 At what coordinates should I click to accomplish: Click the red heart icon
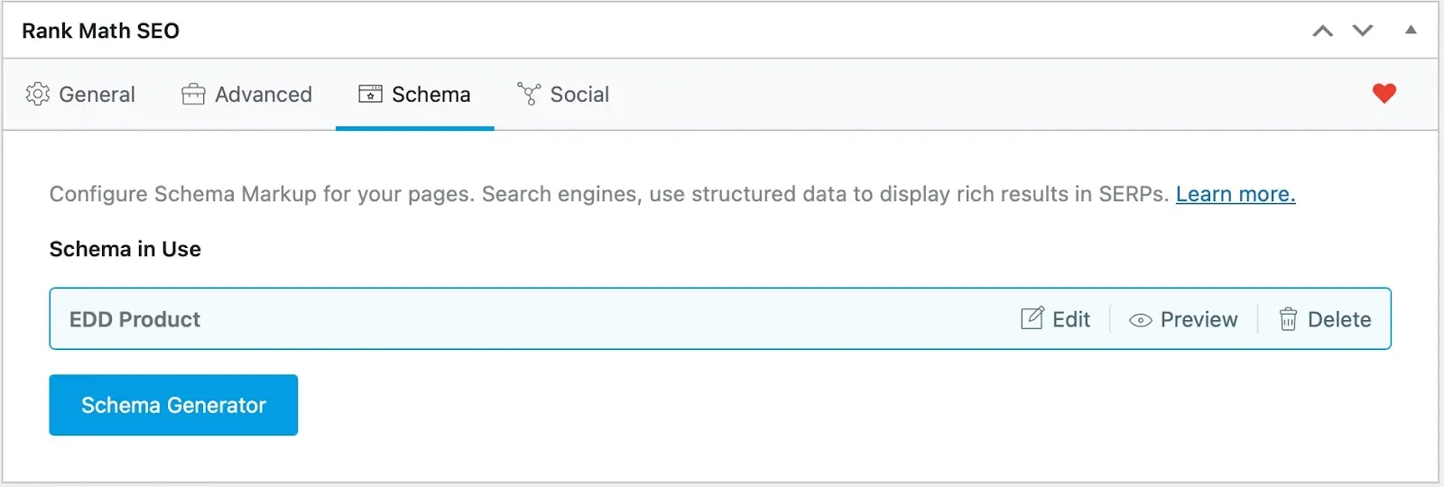pos(1384,93)
